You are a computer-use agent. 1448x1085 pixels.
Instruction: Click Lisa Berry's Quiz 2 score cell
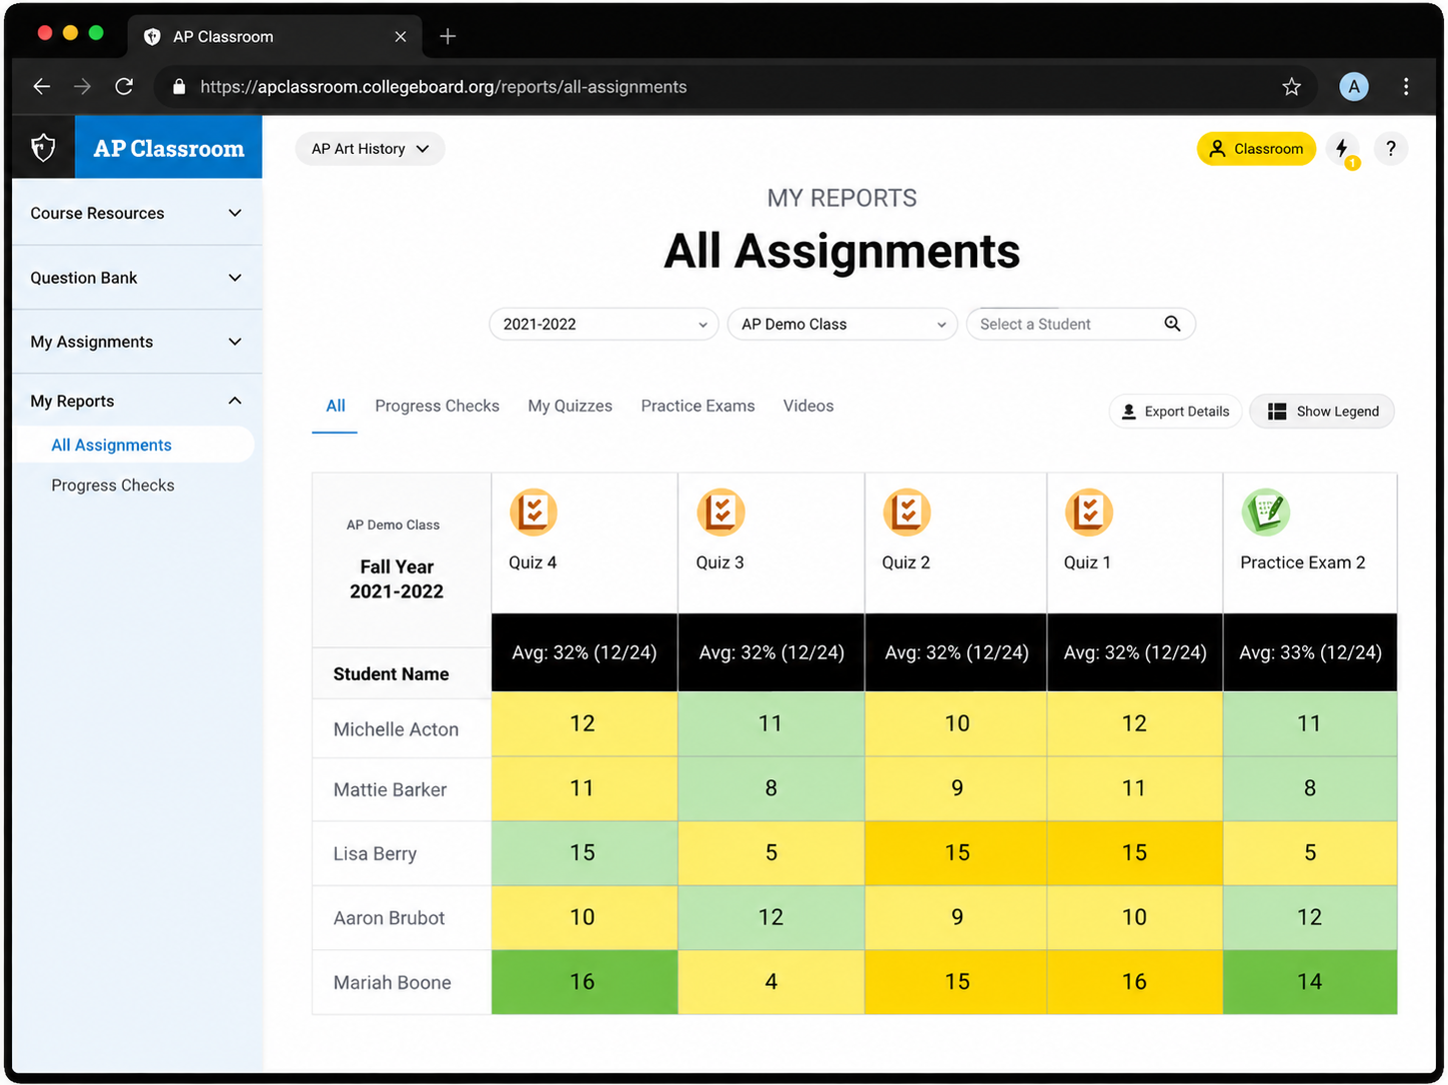point(956,853)
